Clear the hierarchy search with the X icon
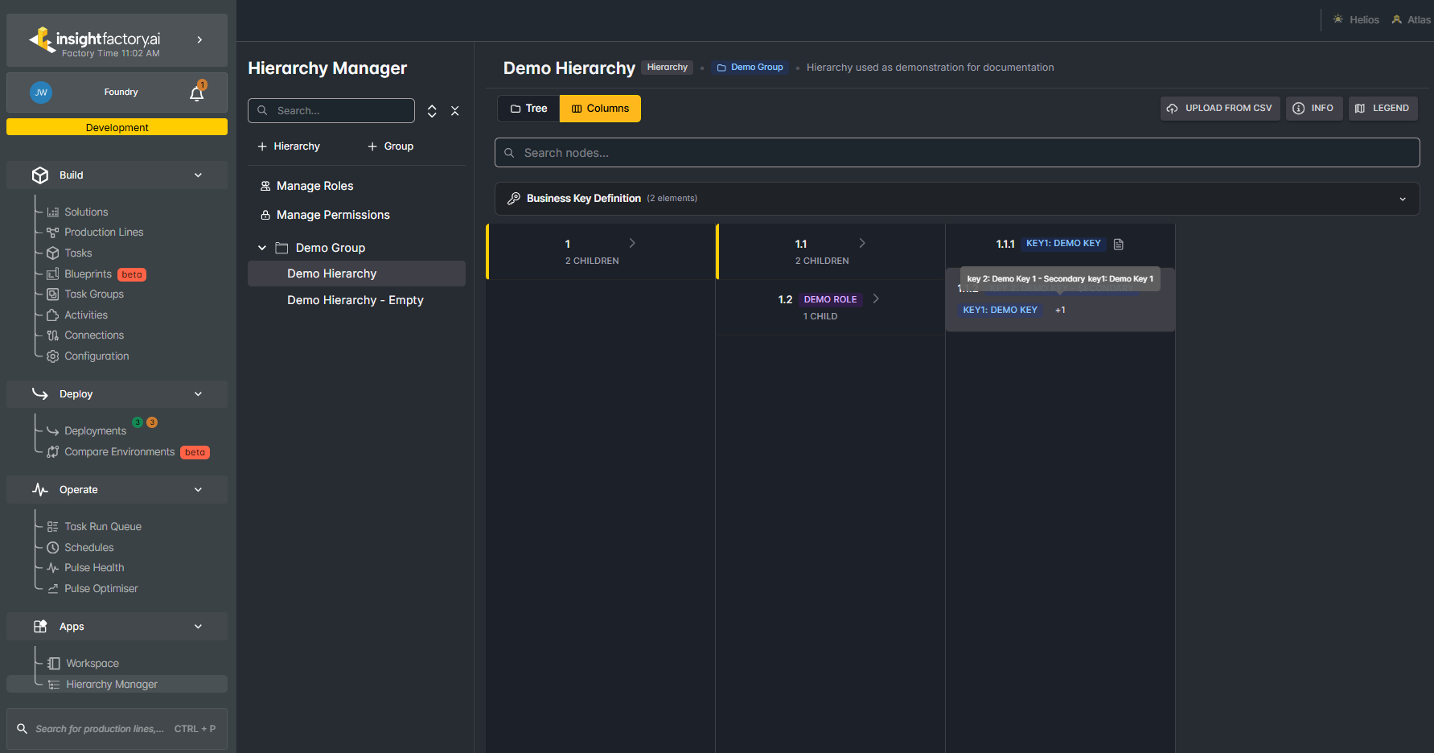Screen dimensions: 1434x753 455,111
